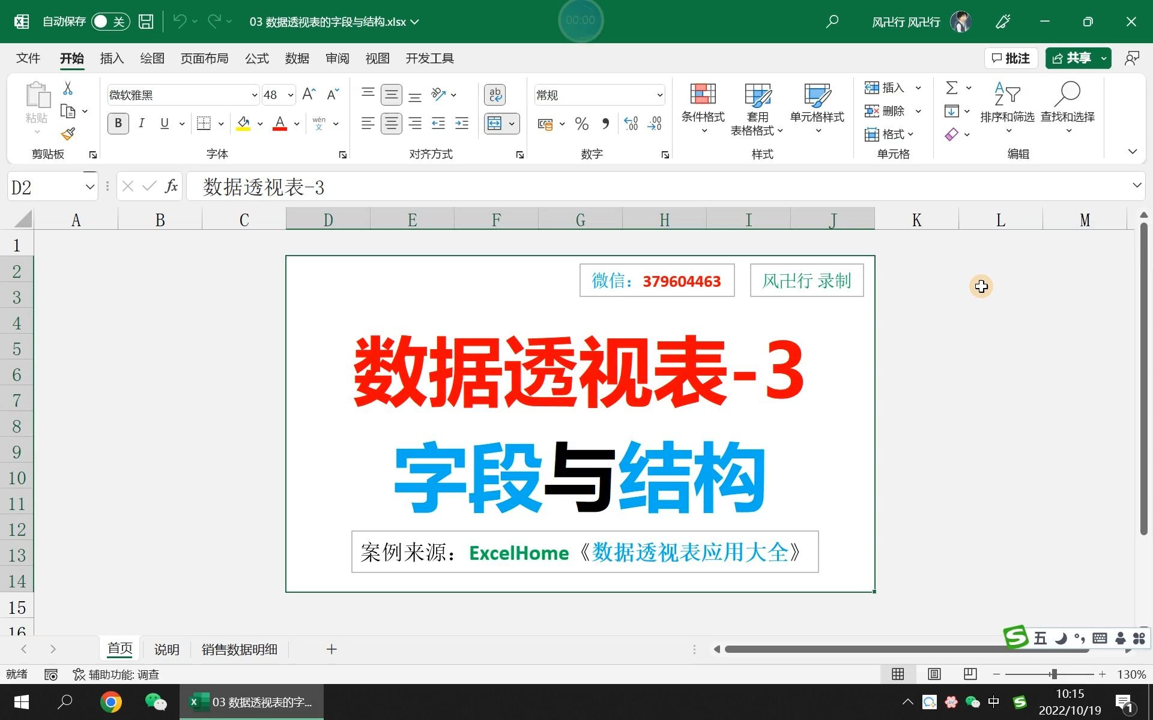Switch to the 插入 ribbon tab
This screenshot has height=720, width=1153.
point(112,58)
